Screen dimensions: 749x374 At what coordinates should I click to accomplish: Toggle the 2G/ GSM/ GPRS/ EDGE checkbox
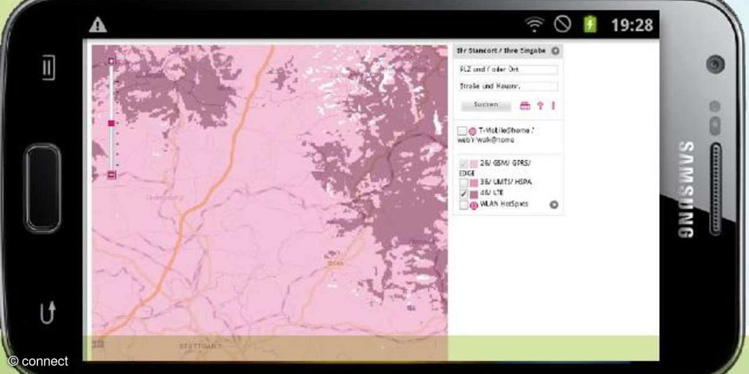464,164
